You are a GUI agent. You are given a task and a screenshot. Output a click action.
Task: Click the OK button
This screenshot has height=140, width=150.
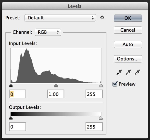[128, 18]
